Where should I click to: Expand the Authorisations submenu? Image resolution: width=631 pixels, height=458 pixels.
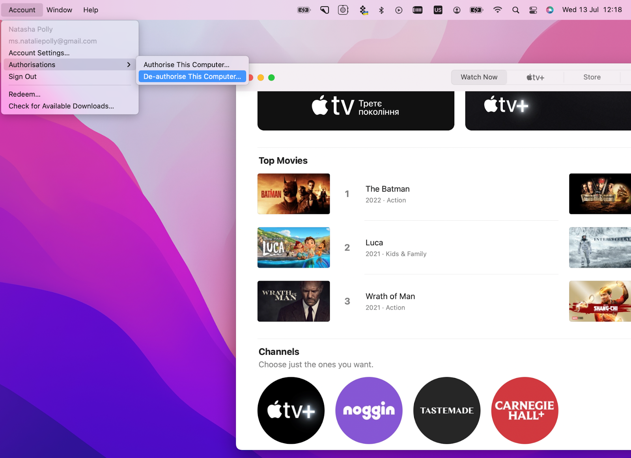point(70,65)
